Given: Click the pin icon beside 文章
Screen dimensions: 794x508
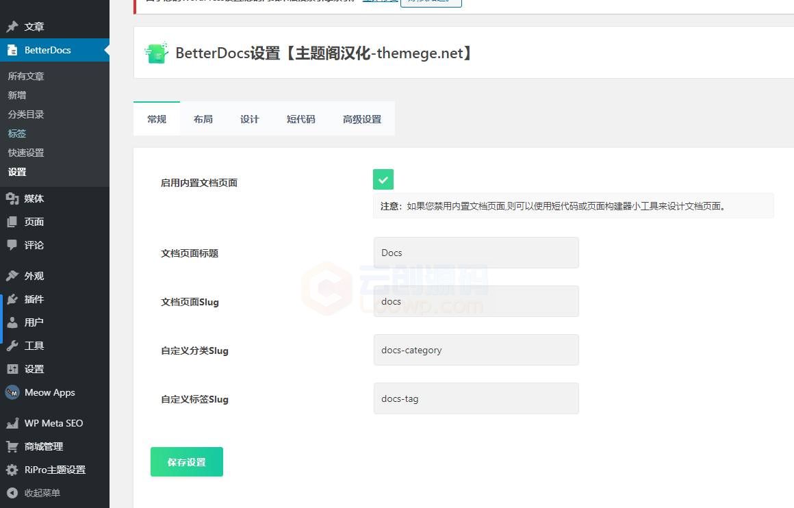Looking at the screenshot, I should [x=12, y=26].
